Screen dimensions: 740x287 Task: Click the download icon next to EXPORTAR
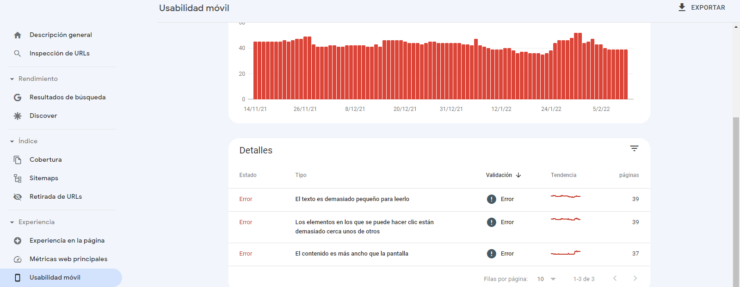682,7
